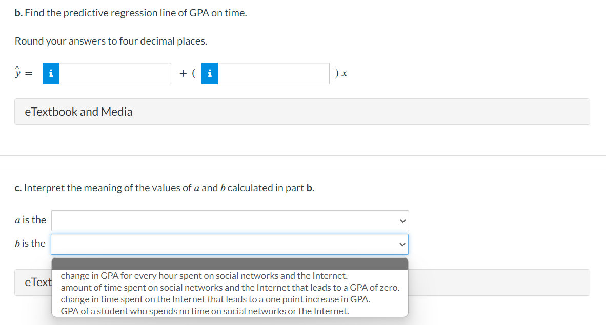Click the chevron arrow of the 'a is the' dropdown
This screenshot has height=325, width=606.
[x=402, y=221]
